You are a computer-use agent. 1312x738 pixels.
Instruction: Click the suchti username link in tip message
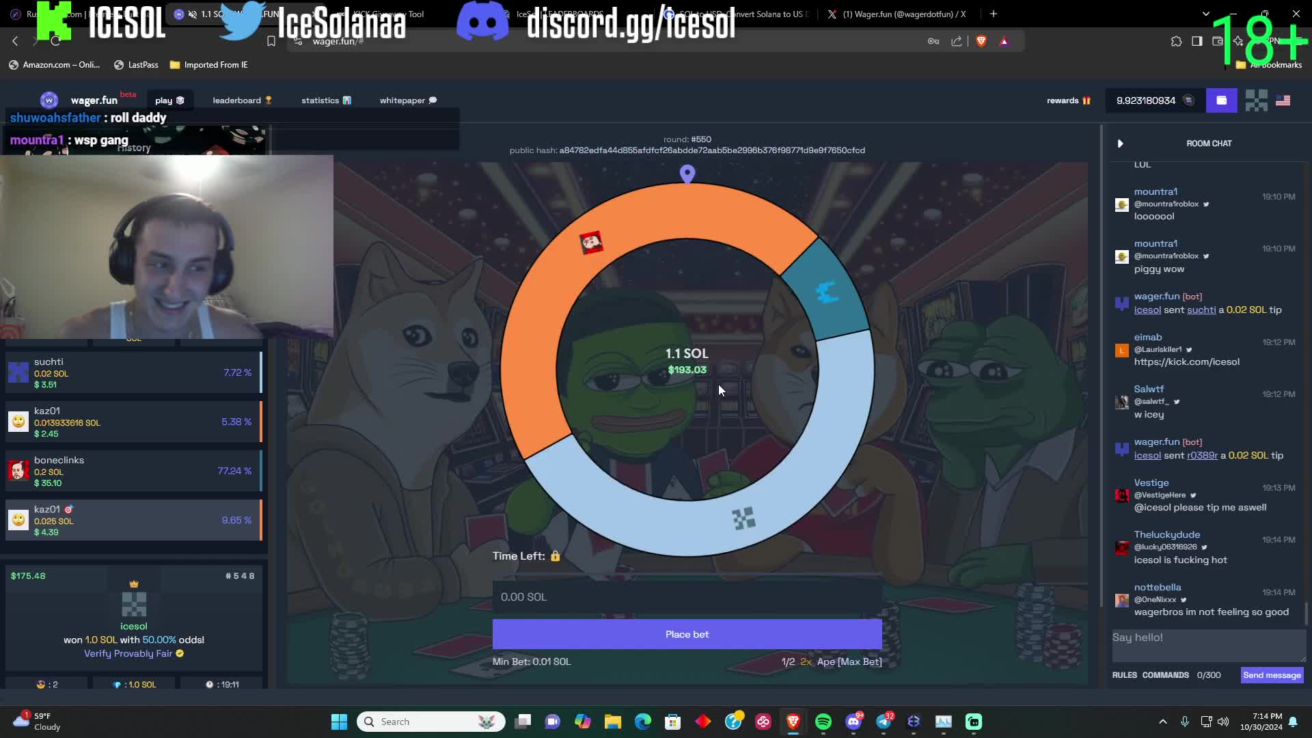pyautogui.click(x=1201, y=310)
